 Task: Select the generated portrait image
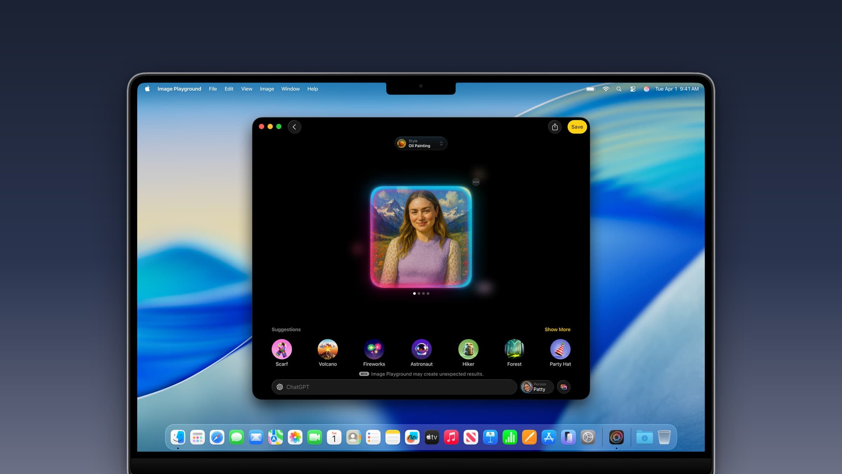tap(421, 237)
